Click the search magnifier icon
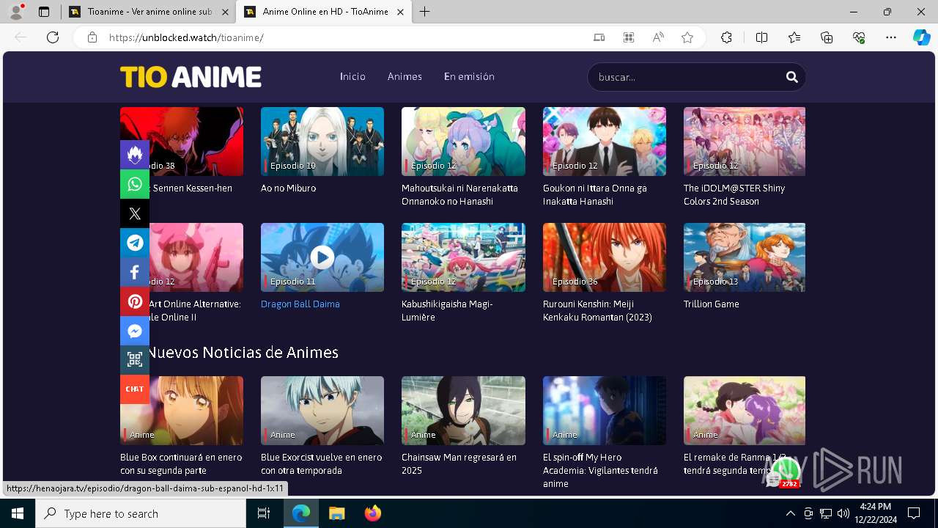Image resolution: width=938 pixels, height=528 pixels. click(791, 77)
